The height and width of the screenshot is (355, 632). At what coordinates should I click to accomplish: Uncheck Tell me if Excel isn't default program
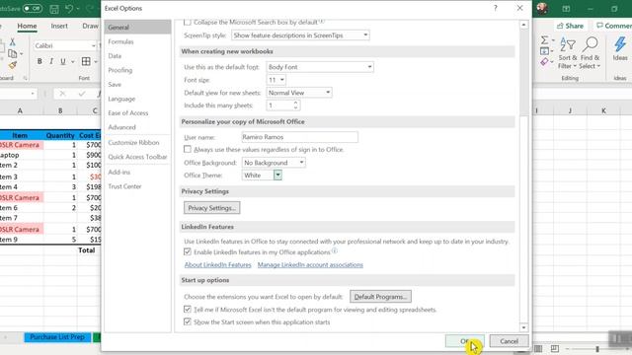[187, 310]
